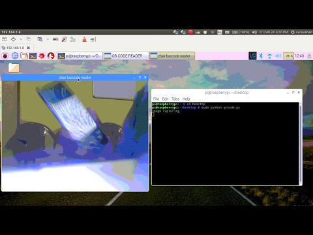Click the battery 100% indicator

[241, 32]
